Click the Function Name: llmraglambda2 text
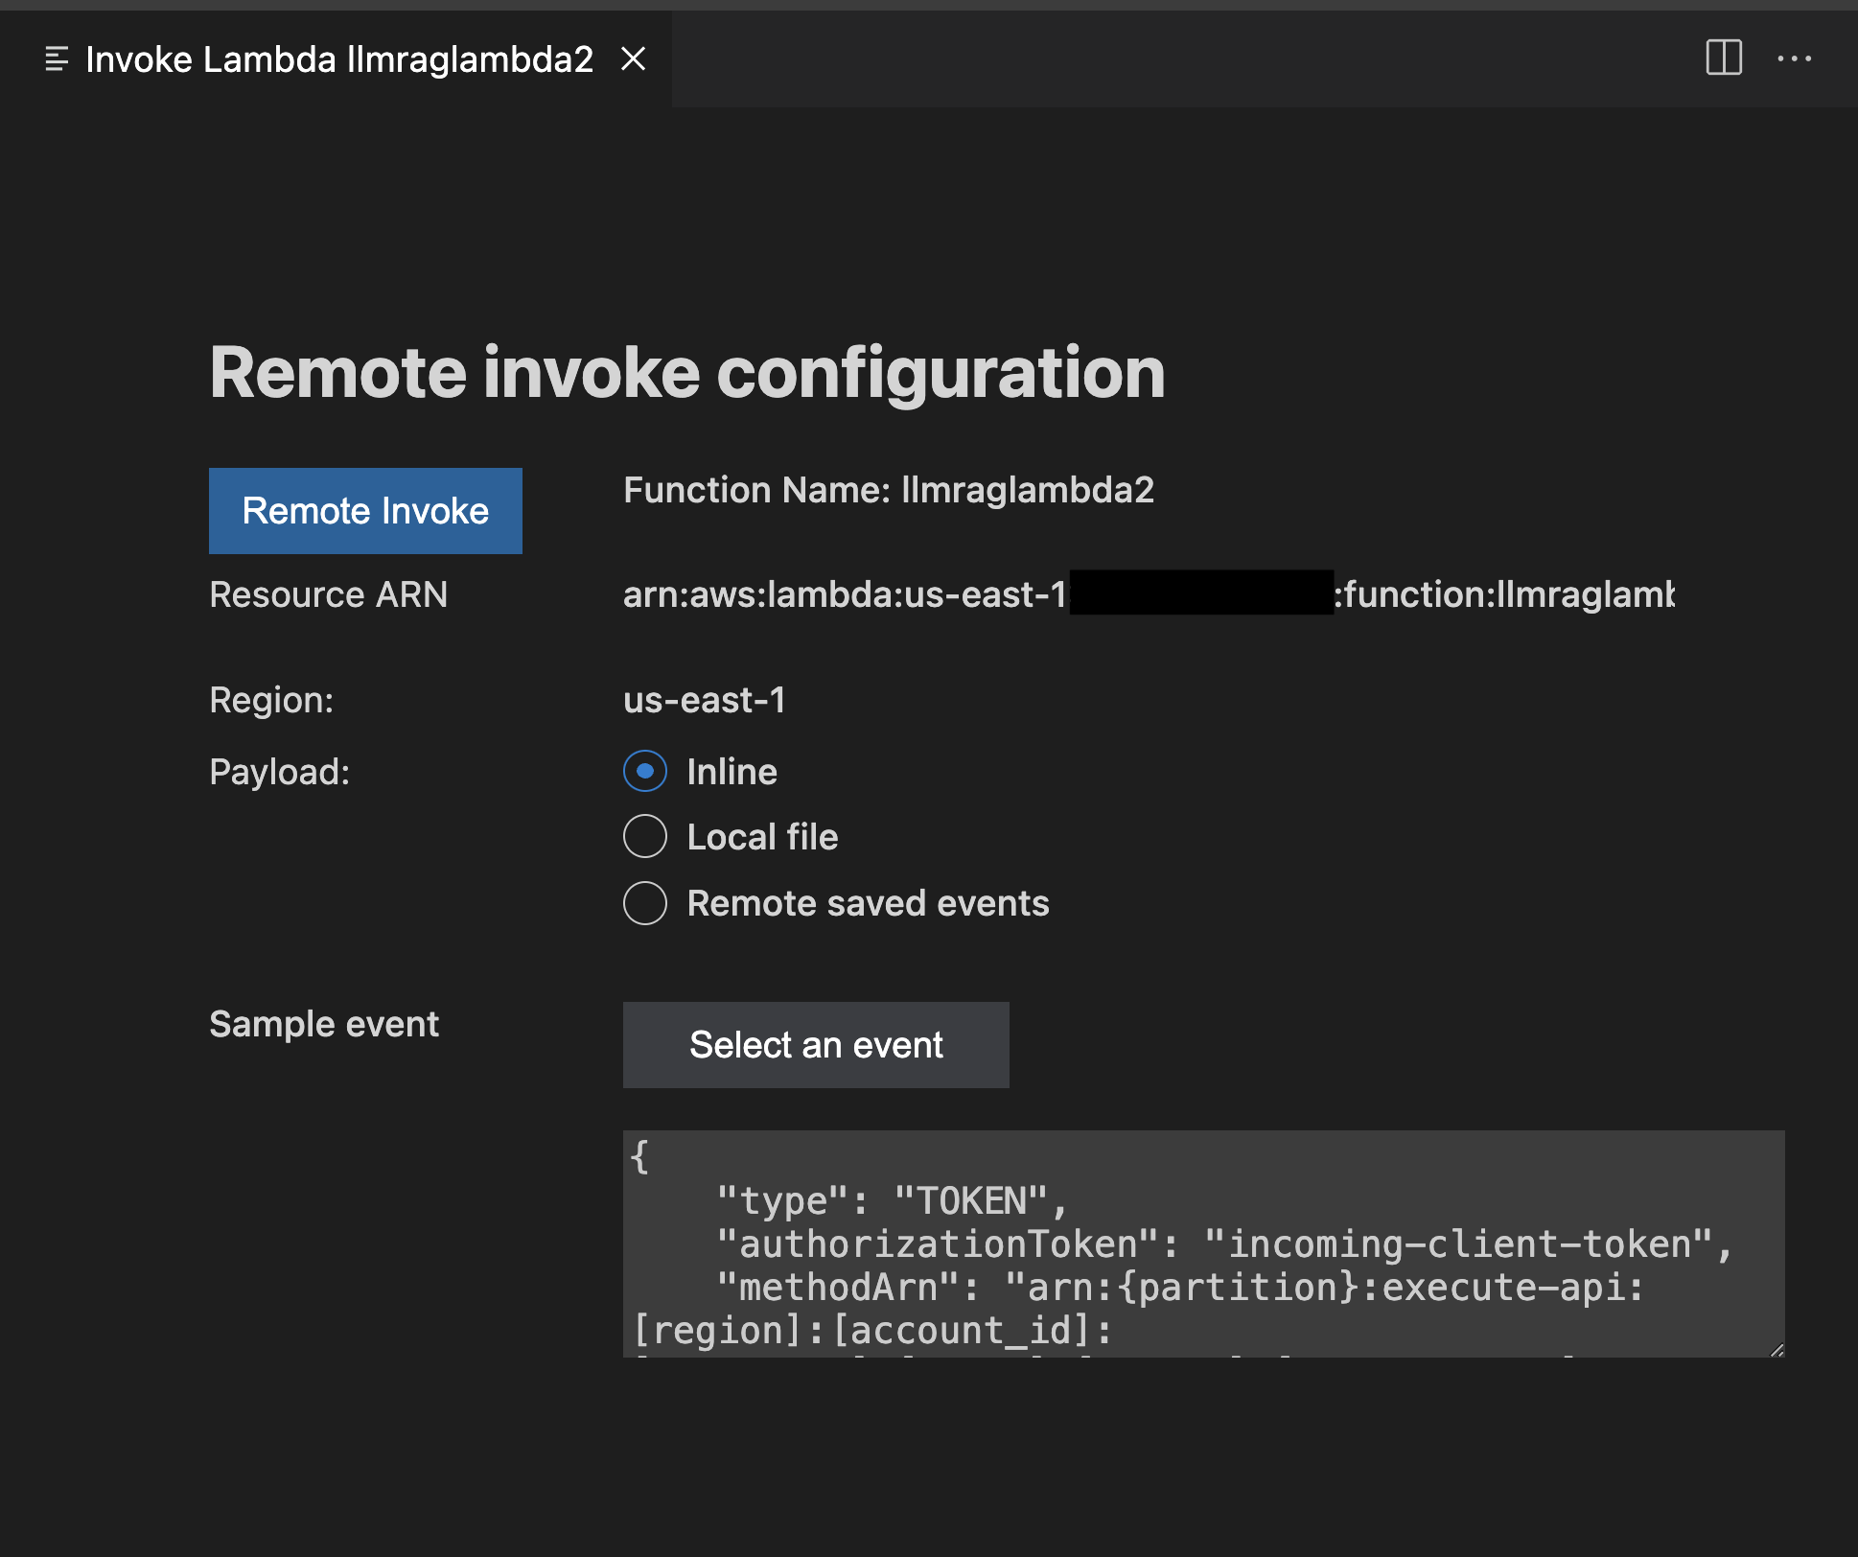The image size is (1858, 1557). 889,491
